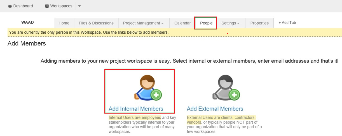The image size is (342, 136).
Task: Click the Add External Members link
Action: pos(215,109)
